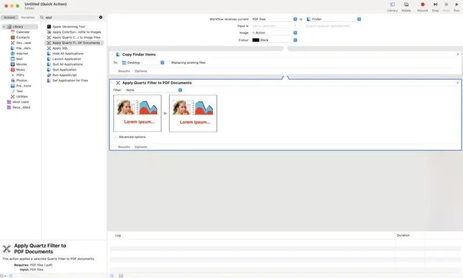
Task: Remove the Copy Finder Items action
Action: point(458,54)
